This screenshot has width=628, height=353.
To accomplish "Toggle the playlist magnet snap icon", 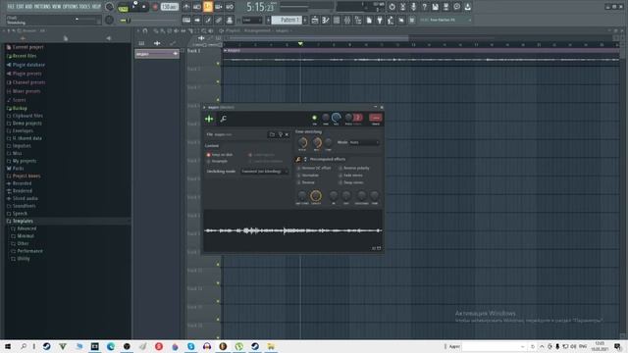I will (x=144, y=30).
